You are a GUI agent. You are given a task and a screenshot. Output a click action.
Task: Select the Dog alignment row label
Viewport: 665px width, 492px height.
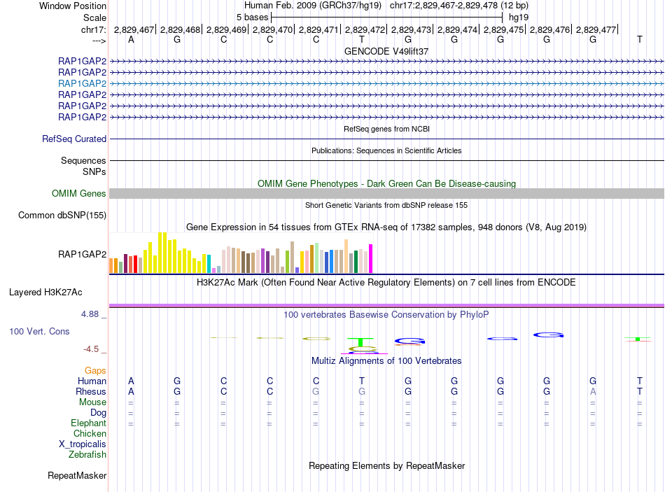click(x=99, y=413)
